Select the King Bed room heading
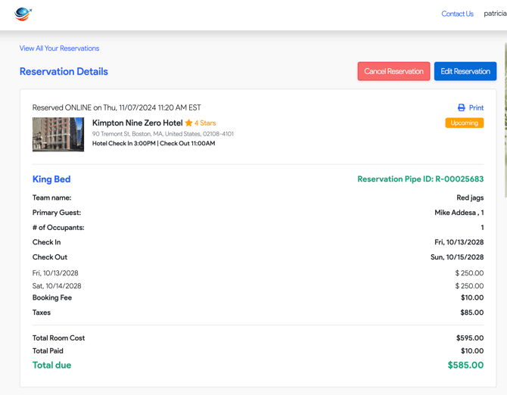507x395 pixels. [51, 179]
